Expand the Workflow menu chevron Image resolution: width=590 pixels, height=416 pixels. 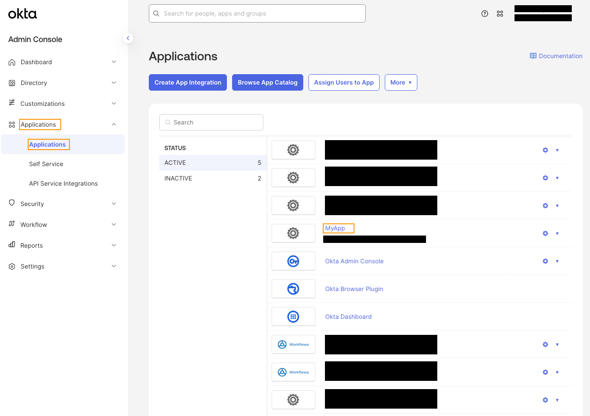(x=114, y=225)
